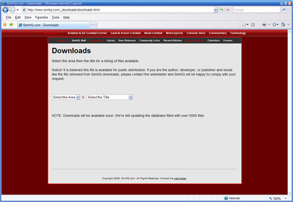This screenshot has height=202, width=293.
Task: Open the View menu
Action: [28, 18]
